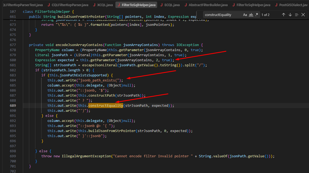
Task: Go to next match arrow
Action: [290, 15]
